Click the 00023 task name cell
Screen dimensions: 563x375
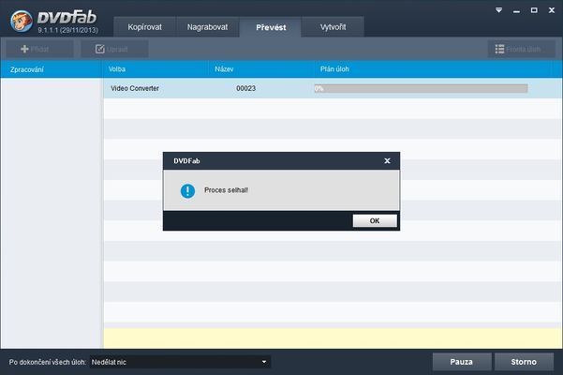click(246, 88)
